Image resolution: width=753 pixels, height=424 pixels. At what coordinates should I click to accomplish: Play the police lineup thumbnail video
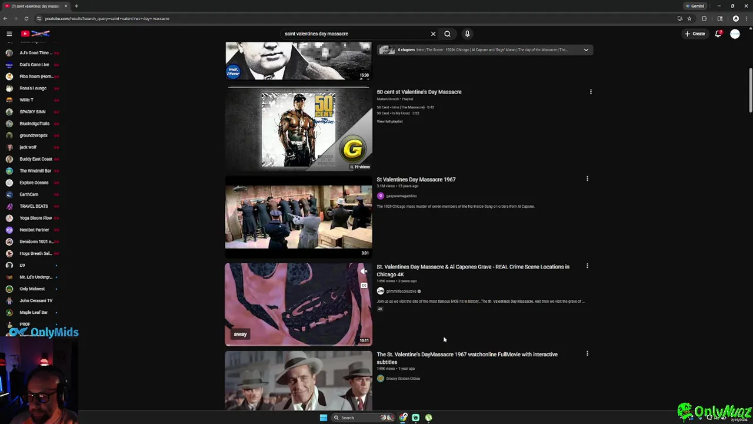[298, 217]
